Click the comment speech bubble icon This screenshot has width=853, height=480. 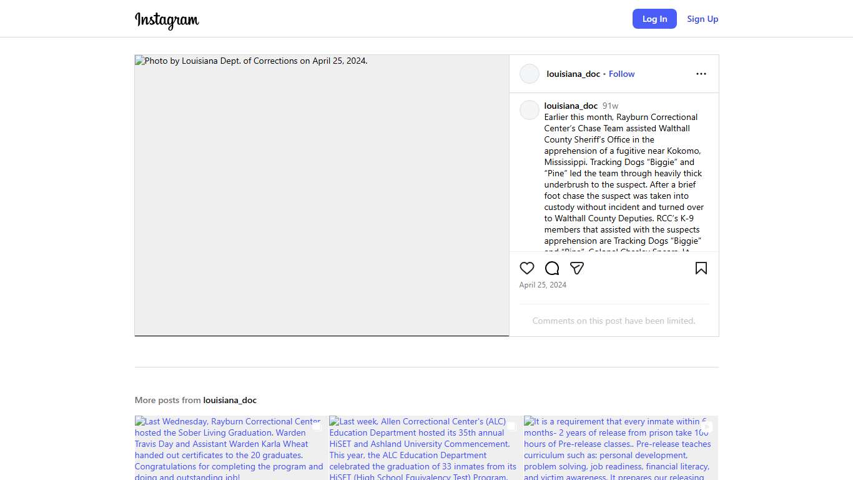pos(552,268)
